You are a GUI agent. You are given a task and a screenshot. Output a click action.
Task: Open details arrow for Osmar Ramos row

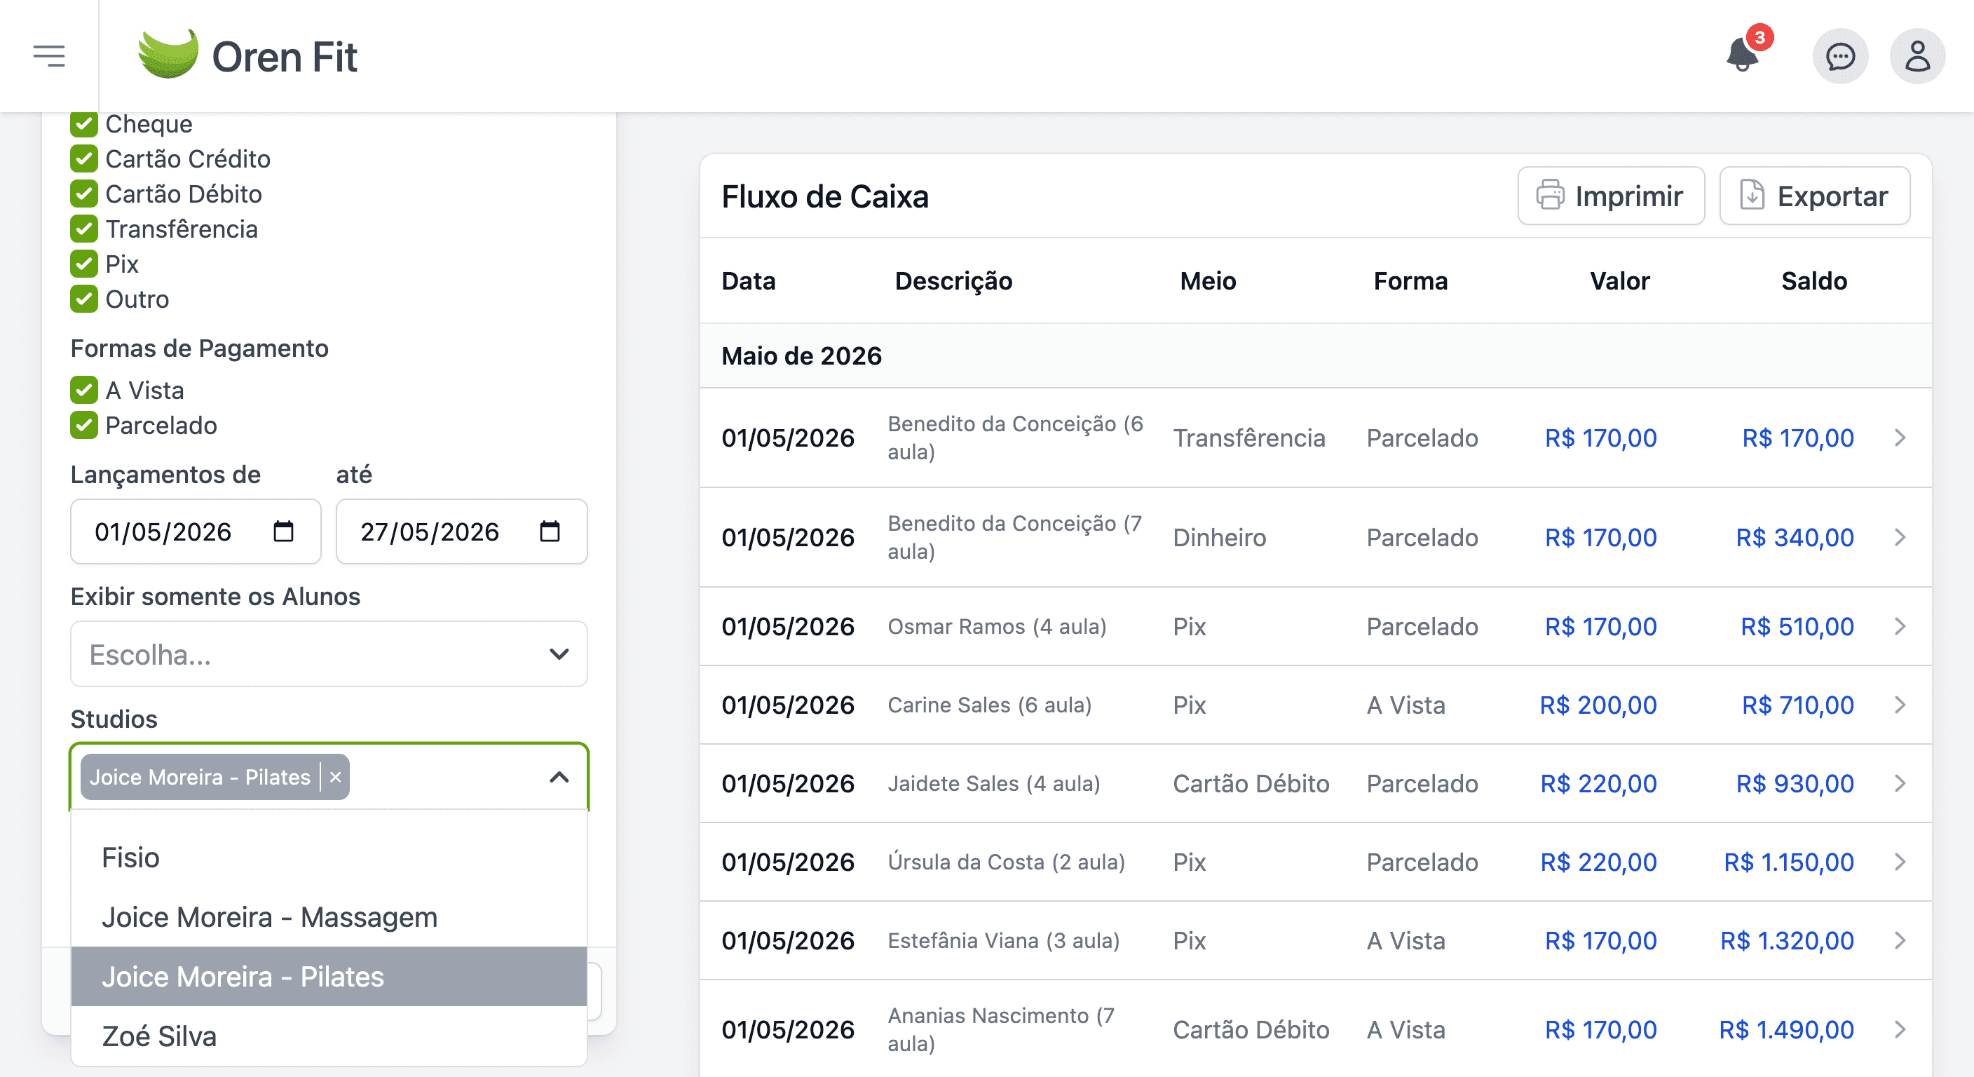1900,626
